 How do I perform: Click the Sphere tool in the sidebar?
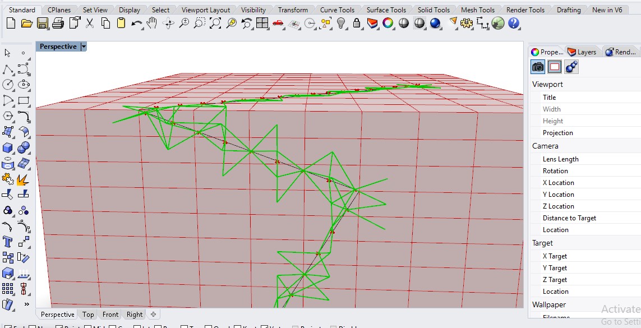pos(24,146)
